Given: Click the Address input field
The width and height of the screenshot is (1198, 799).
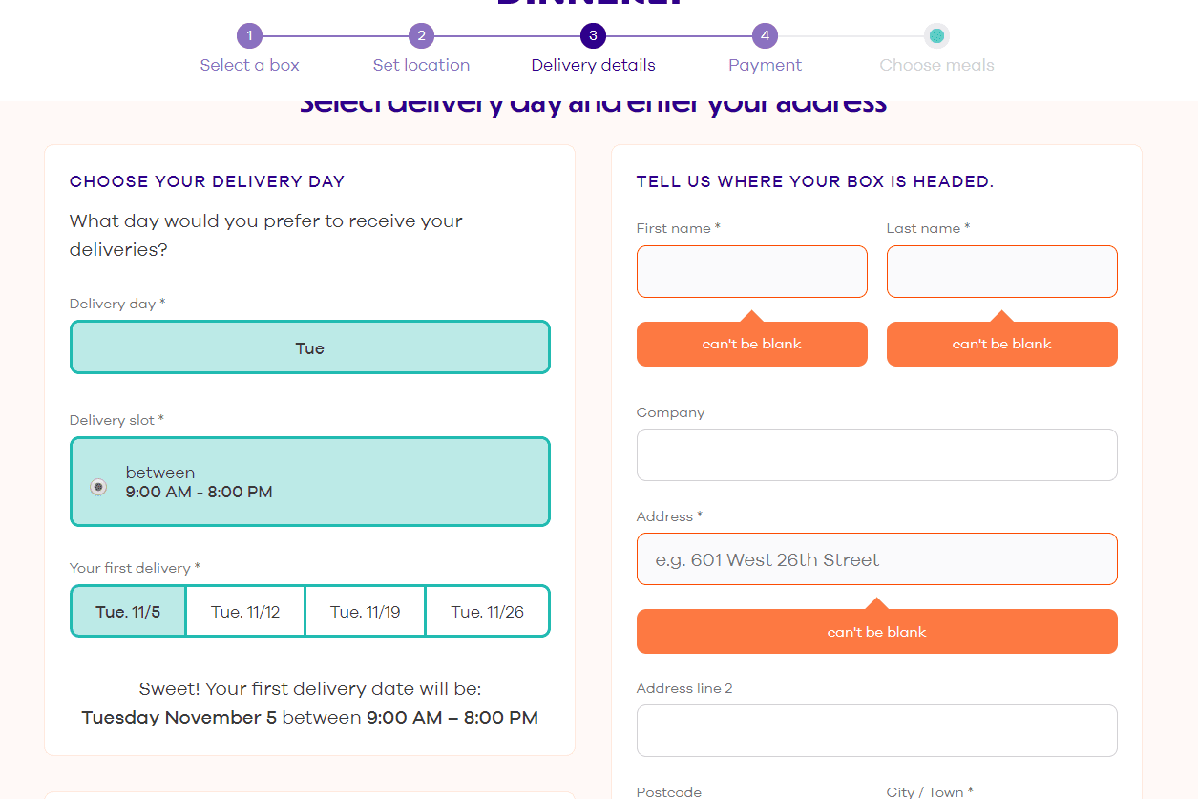Looking at the screenshot, I should (x=877, y=559).
